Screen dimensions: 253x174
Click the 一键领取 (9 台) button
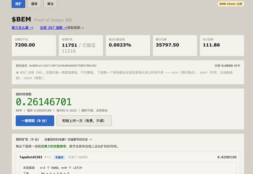35,121
